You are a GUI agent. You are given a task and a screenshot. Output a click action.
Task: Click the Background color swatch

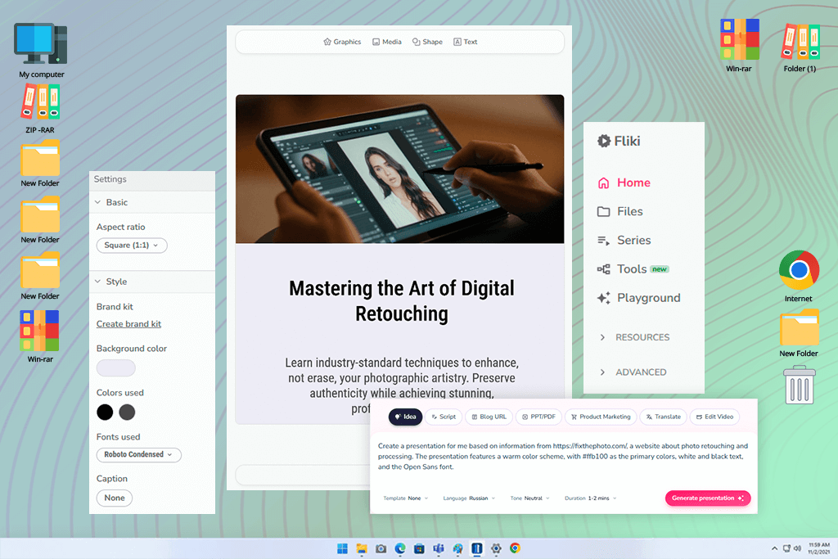click(x=116, y=367)
